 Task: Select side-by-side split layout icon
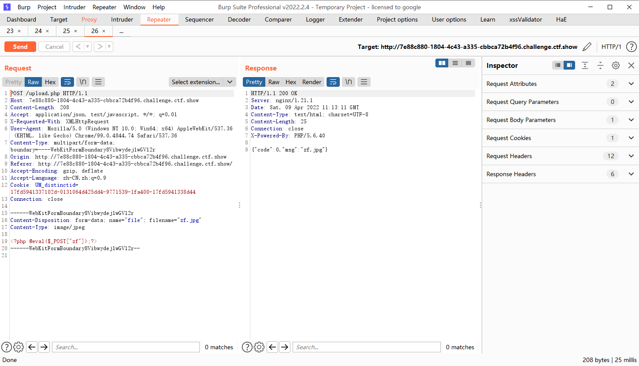[x=442, y=63]
